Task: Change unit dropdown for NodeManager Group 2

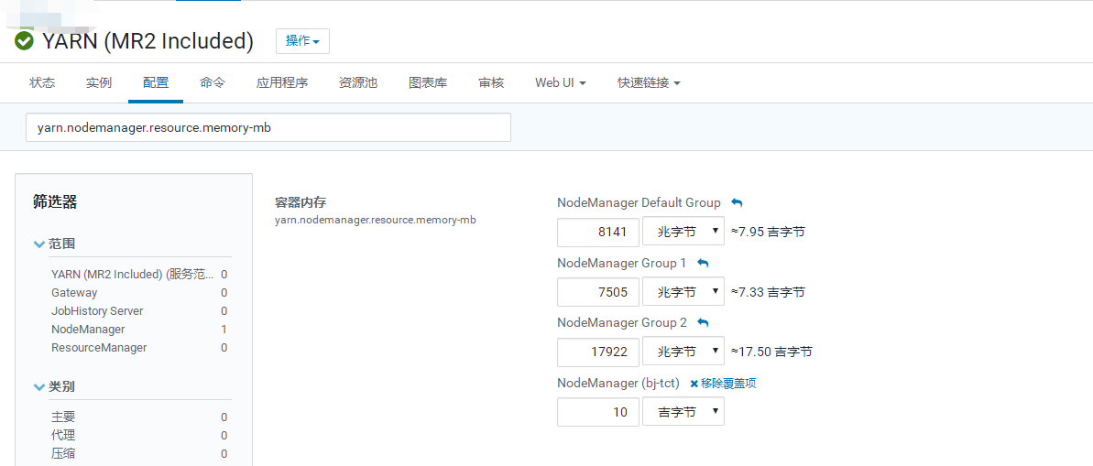Action: 683,352
